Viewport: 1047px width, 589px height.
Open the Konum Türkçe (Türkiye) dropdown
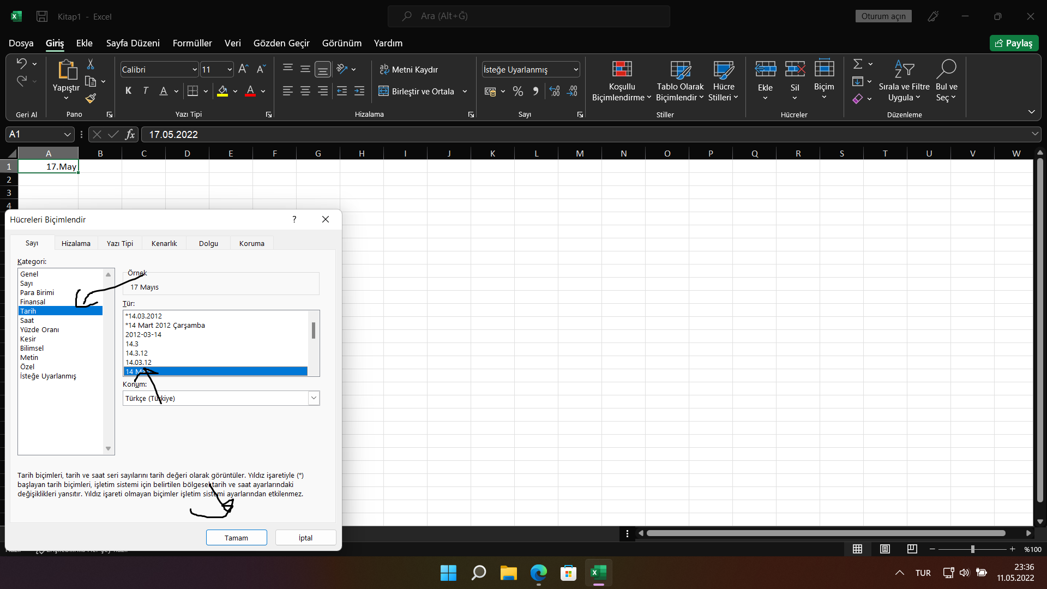[314, 398]
